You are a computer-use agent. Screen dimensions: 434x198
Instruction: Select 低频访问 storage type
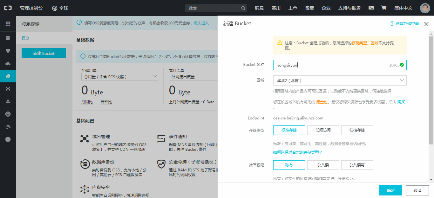tap(323, 130)
